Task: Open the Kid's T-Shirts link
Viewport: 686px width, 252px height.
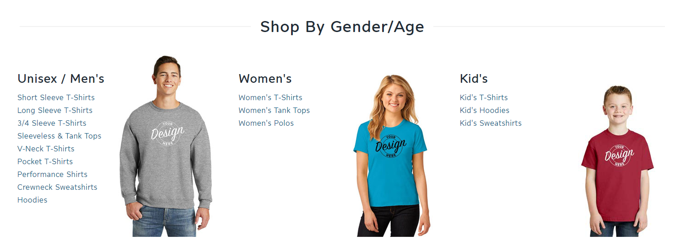Action: click(x=484, y=97)
